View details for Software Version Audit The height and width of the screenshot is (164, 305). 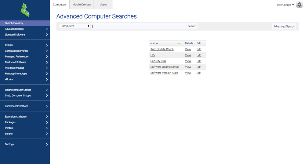188,73
